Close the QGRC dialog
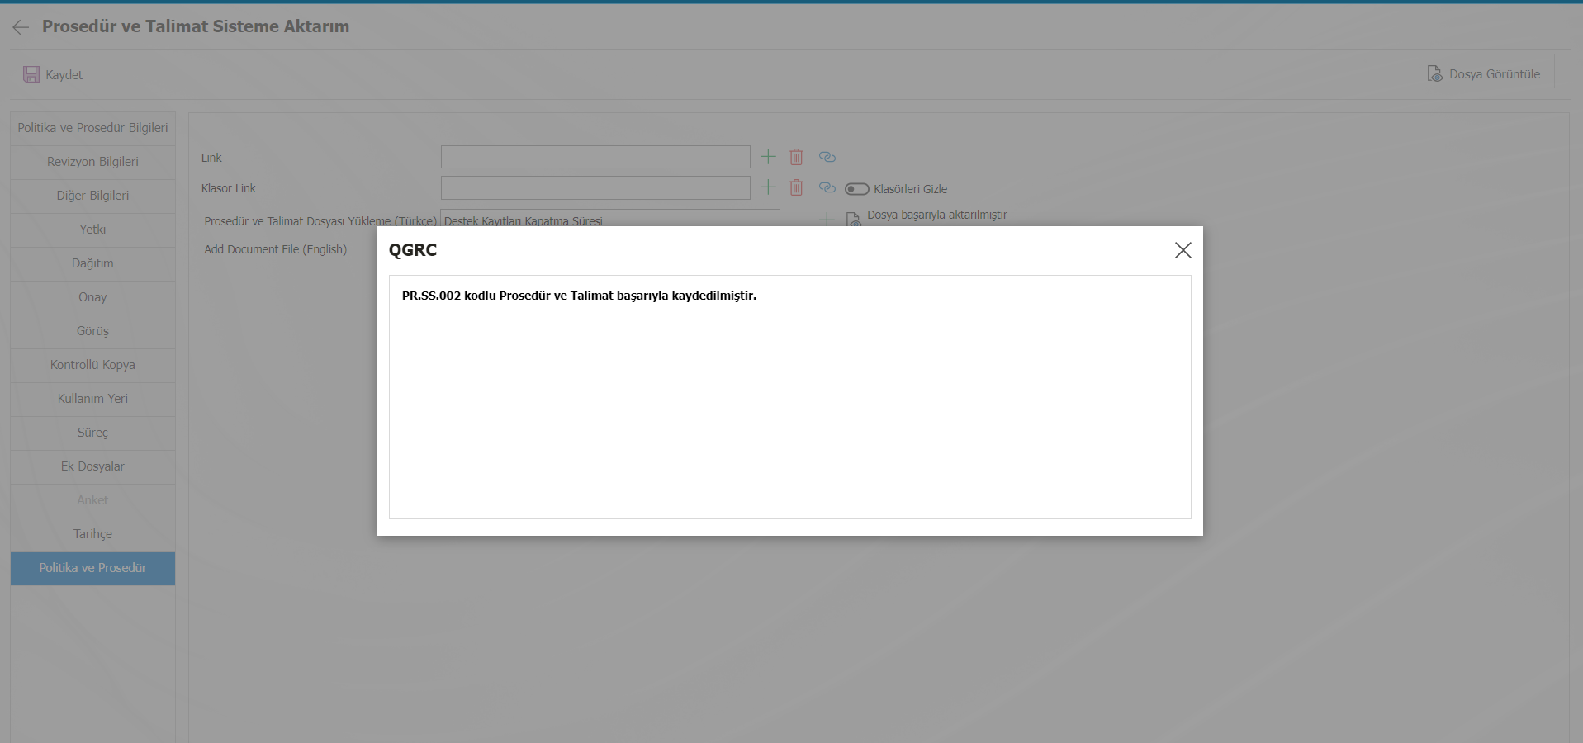Screen dimensions: 1583x743 click(x=1183, y=250)
